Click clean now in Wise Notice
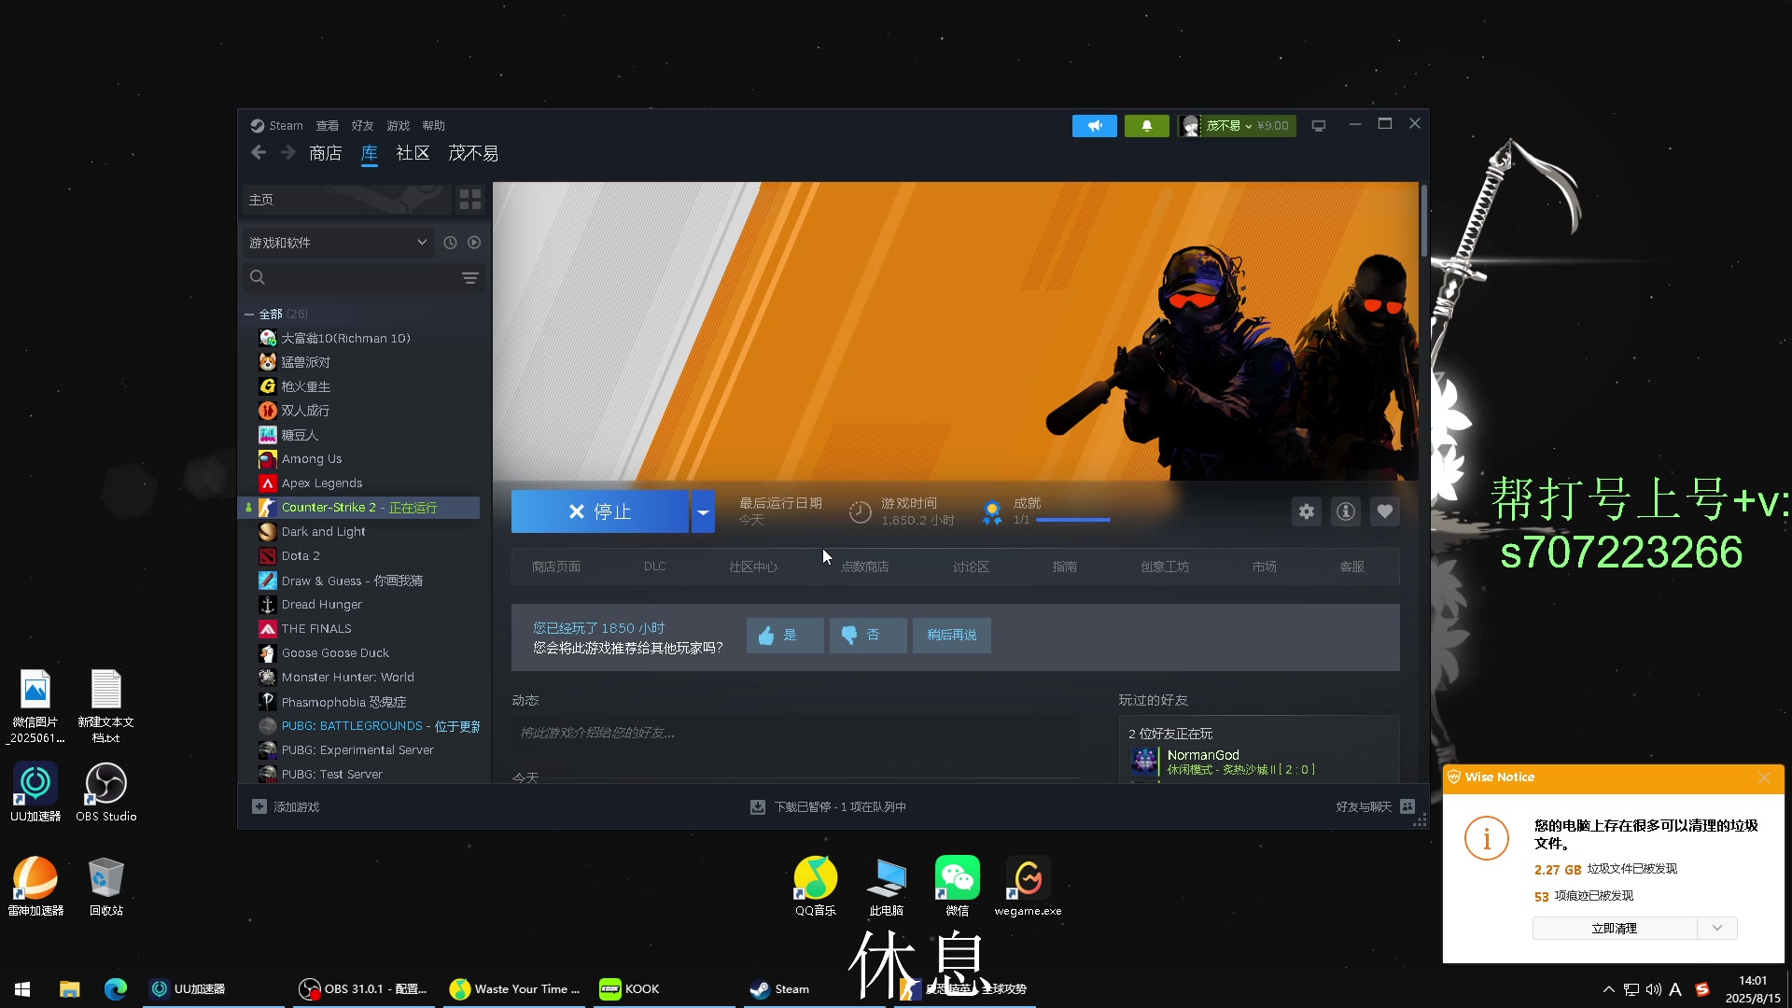This screenshot has width=1792, height=1008. coord(1615,929)
